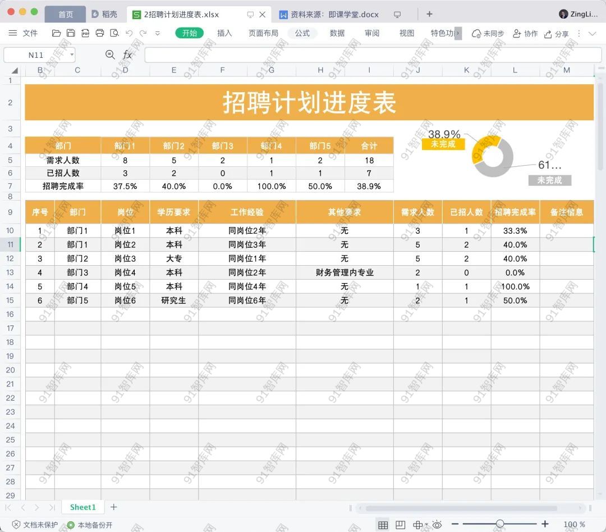Click the fx insert function icon
This screenshot has height=532, width=606.
point(127,54)
